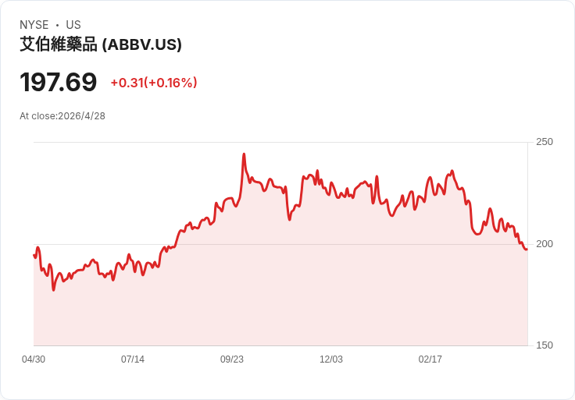The width and height of the screenshot is (575, 400).
Task: Click the 200 y-axis price label
Action: (545, 244)
